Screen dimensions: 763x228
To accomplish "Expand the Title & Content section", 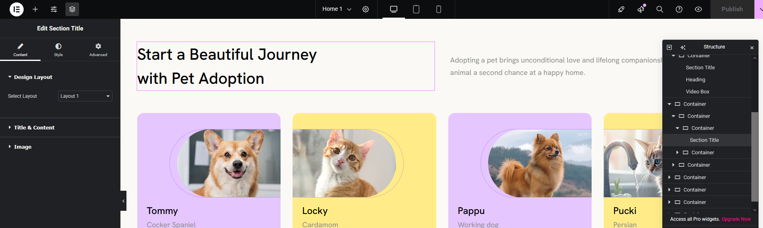I will click(34, 127).
